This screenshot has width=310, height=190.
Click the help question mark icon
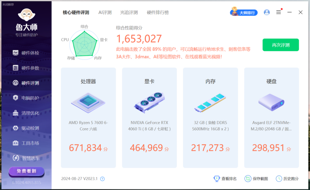[x=102, y=179]
